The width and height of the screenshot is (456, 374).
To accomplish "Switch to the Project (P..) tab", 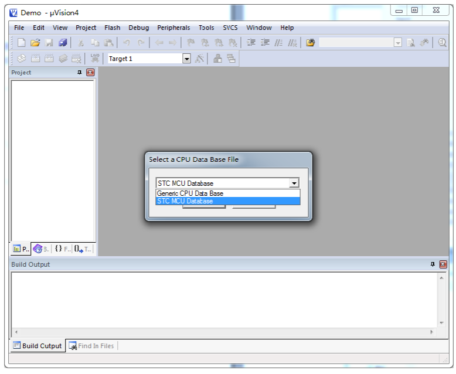I will [21, 249].
